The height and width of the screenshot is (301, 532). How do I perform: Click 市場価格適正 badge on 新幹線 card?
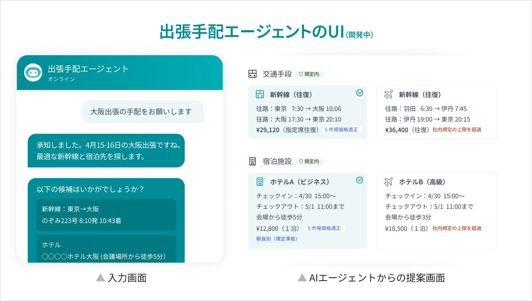tap(341, 130)
